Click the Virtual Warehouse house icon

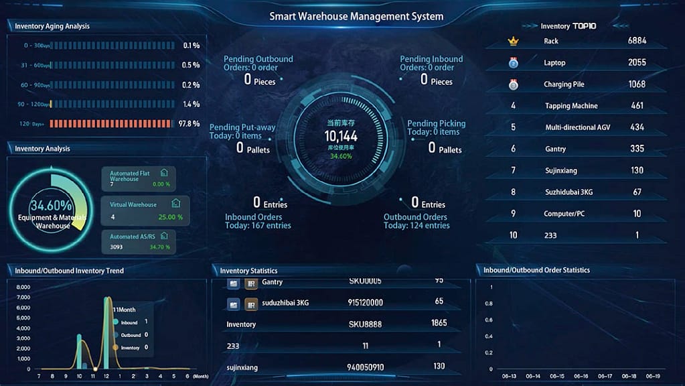click(x=175, y=204)
